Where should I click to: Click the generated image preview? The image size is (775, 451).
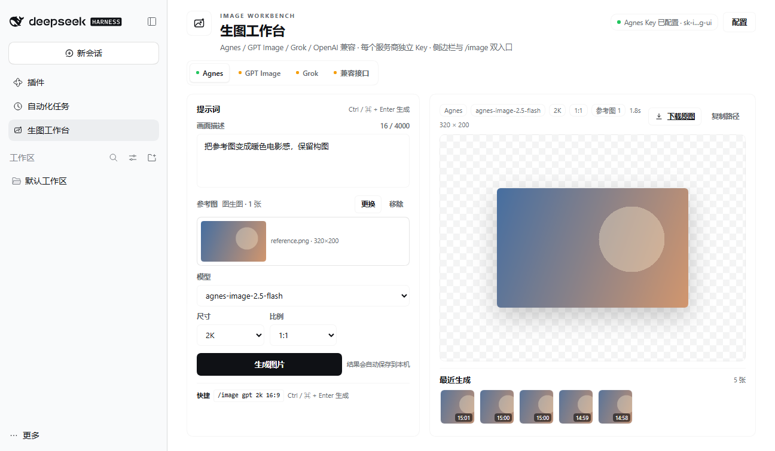(593, 248)
